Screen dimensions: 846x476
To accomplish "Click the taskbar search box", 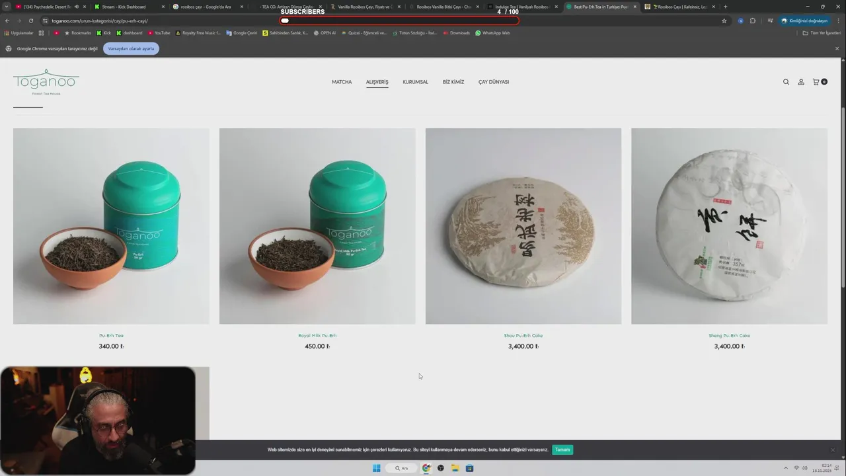I will 402,468.
